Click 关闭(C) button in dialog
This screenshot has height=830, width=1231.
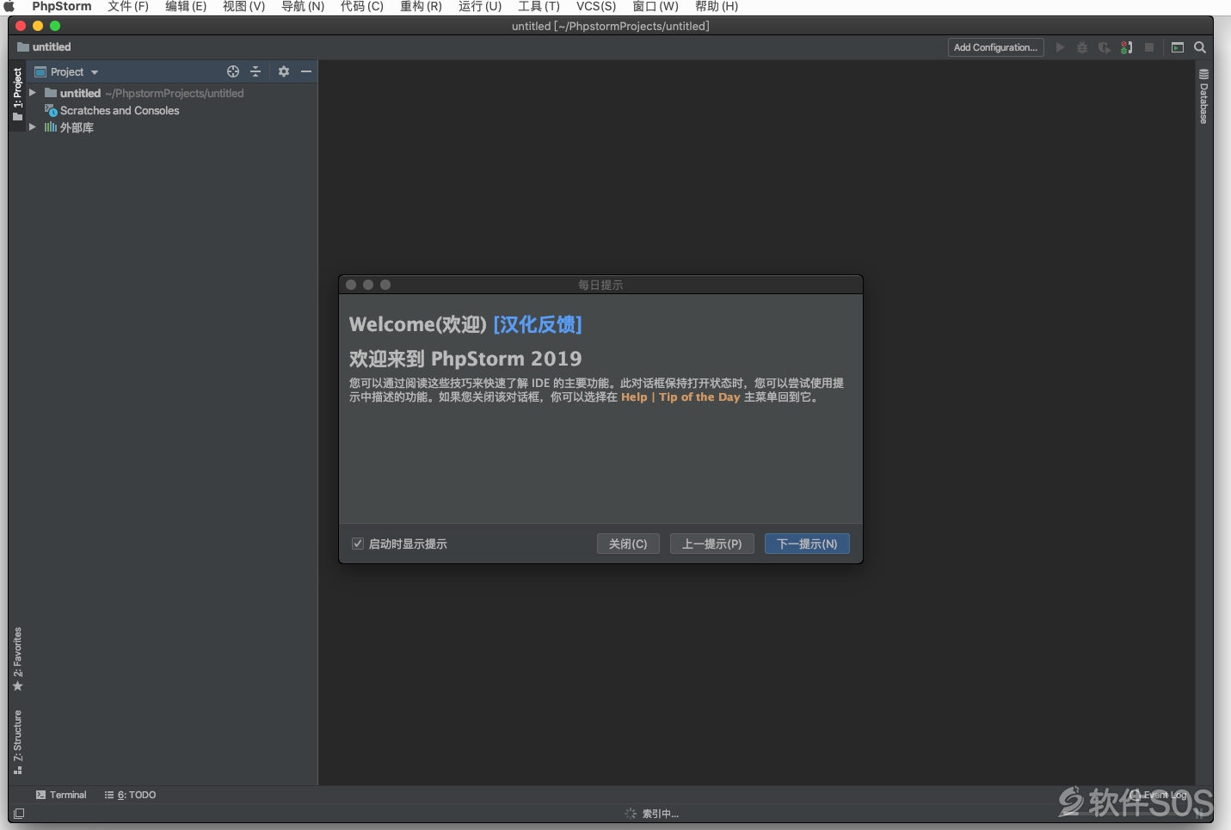(628, 544)
